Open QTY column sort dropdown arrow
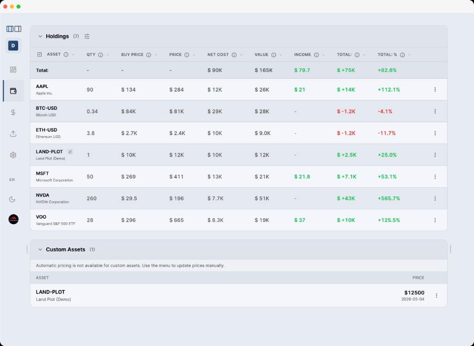This screenshot has height=346, width=474. coord(107,55)
